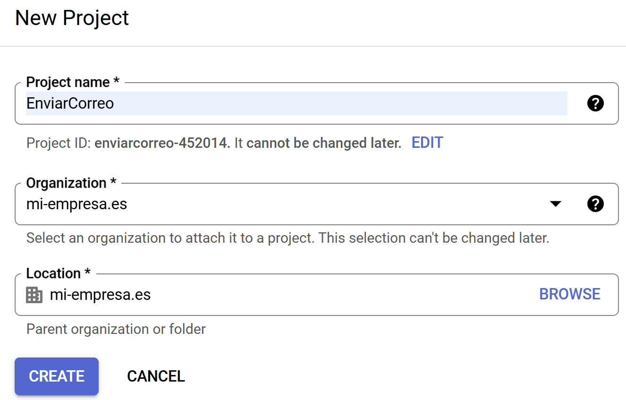Click the building icon in Location field
The image size is (626, 400).
coord(34,295)
